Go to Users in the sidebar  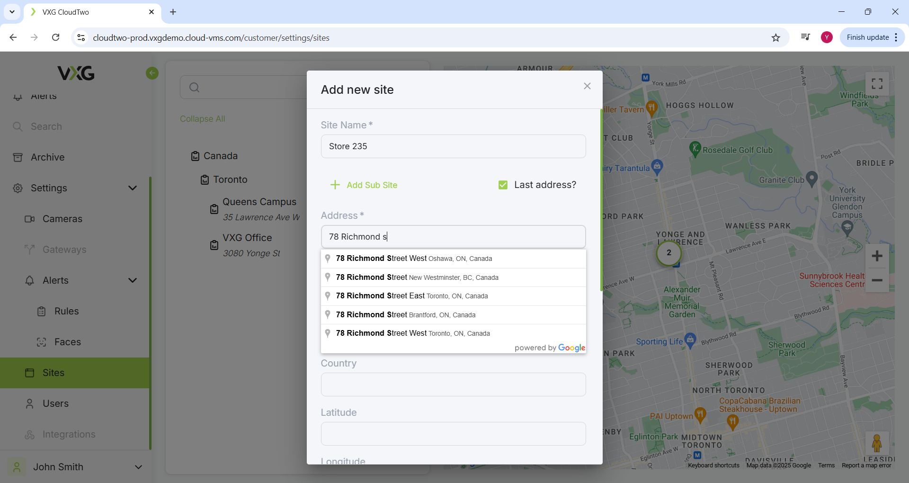pyautogui.click(x=55, y=403)
